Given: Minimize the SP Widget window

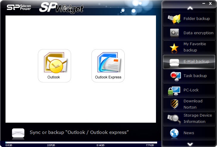Looking at the screenshot, I should click(204, 3).
